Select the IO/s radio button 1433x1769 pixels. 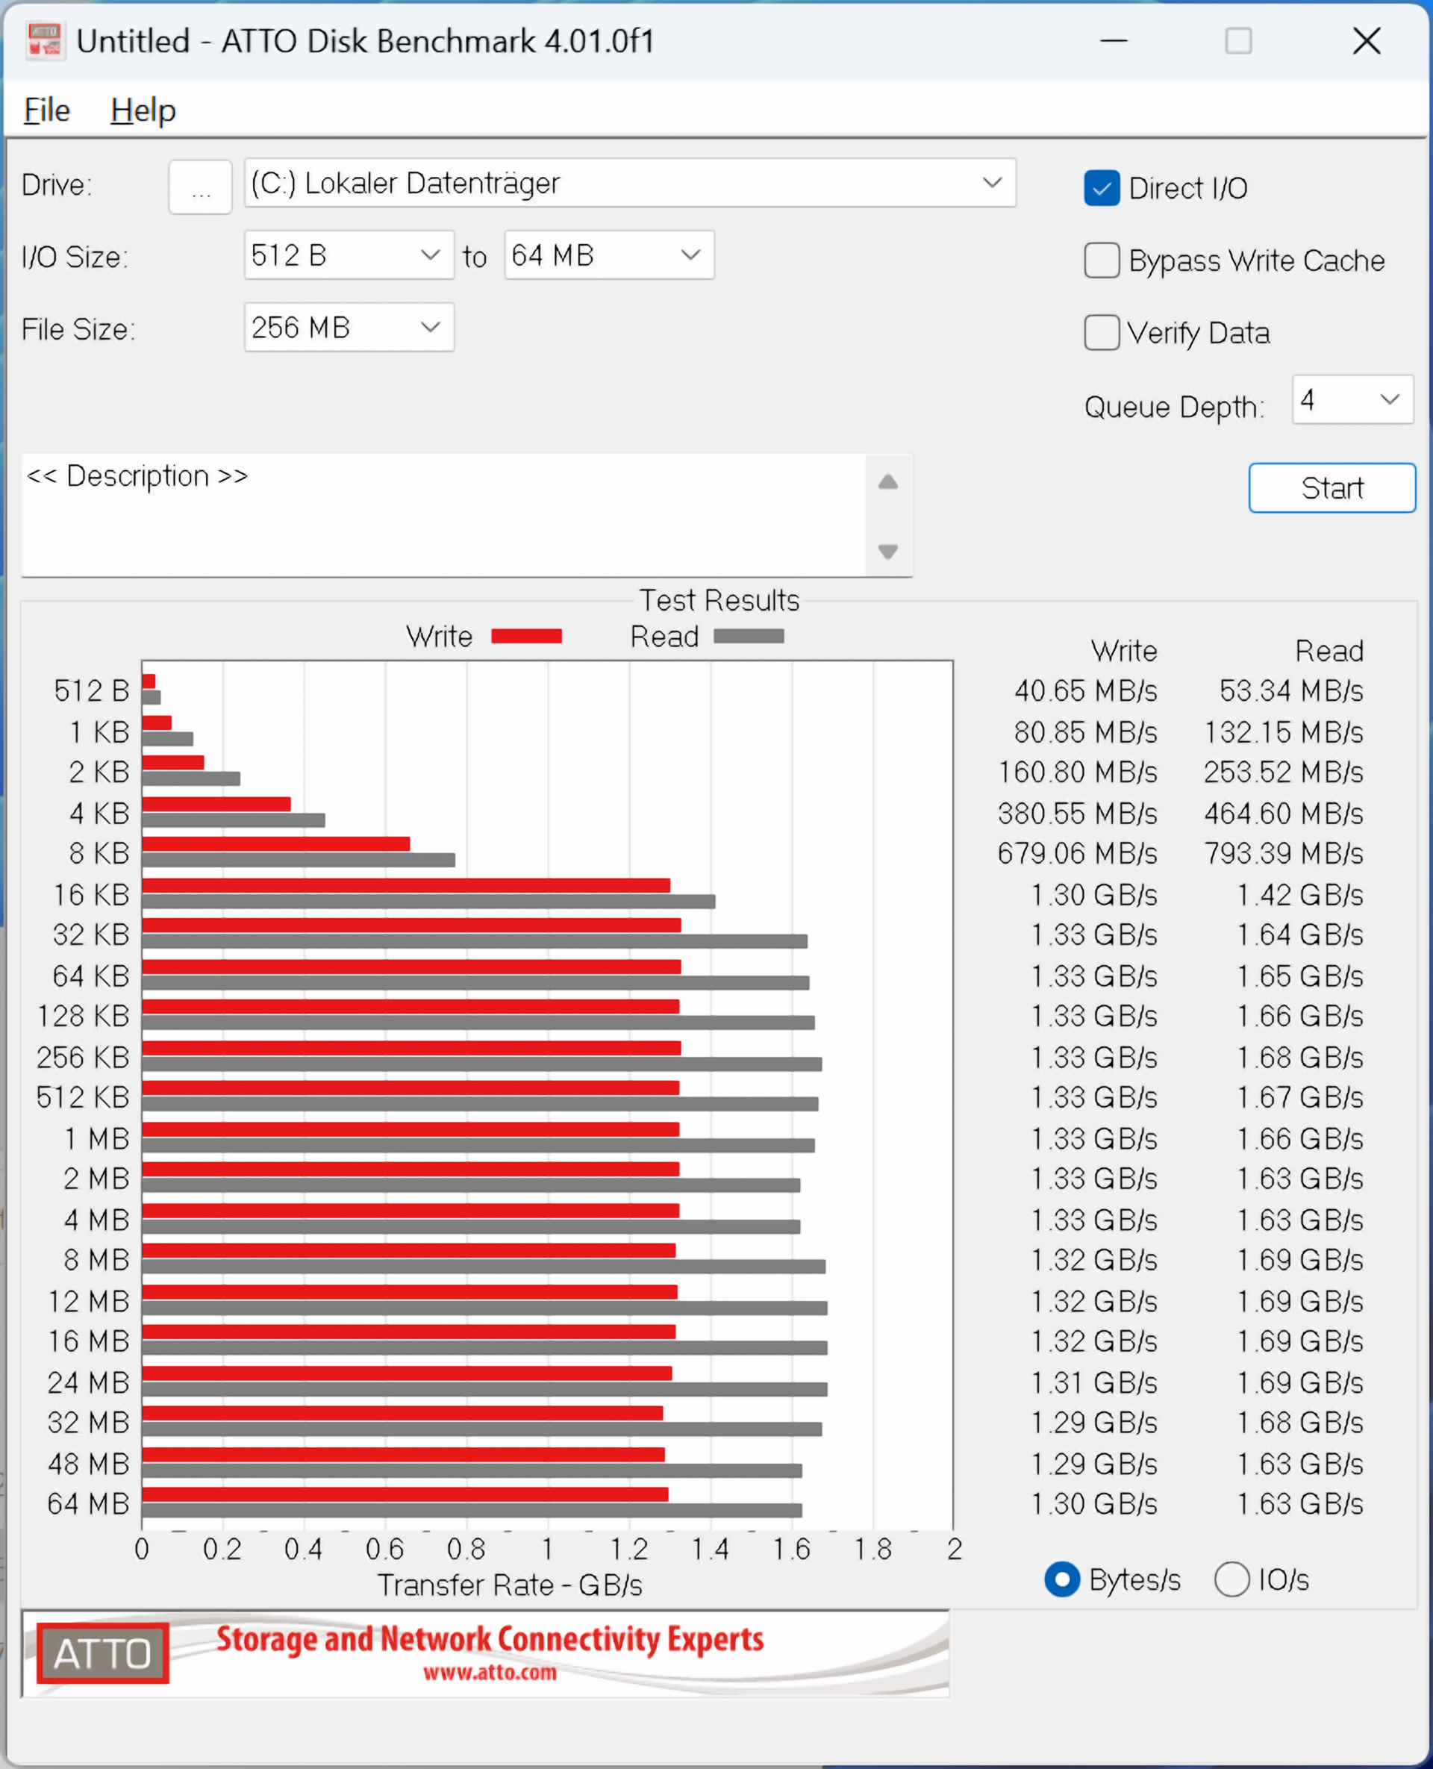coord(1231,1579)
